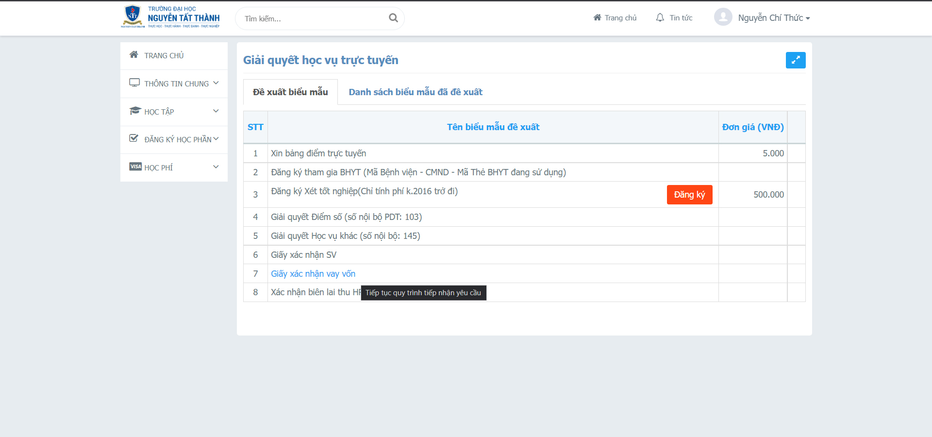Switch to Danh sách biểu mẫu đã đề xuất tab
This screenshot has width=932, height=437.
[x=415, y=92]
